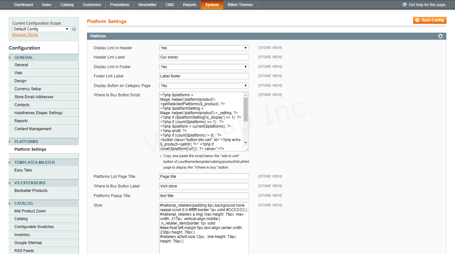Open the Manage Stores link
The image size is (455, 254).
click(x=25, y=35)
